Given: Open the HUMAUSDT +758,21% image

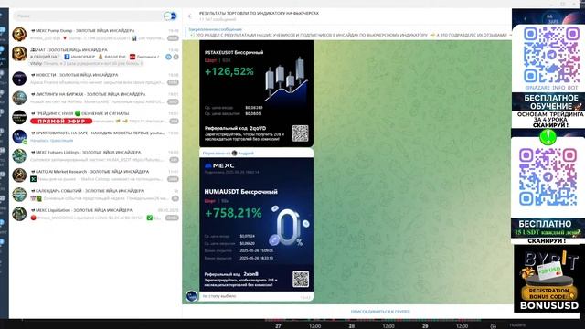Looking at the screenshot, I should click(257, 224).
